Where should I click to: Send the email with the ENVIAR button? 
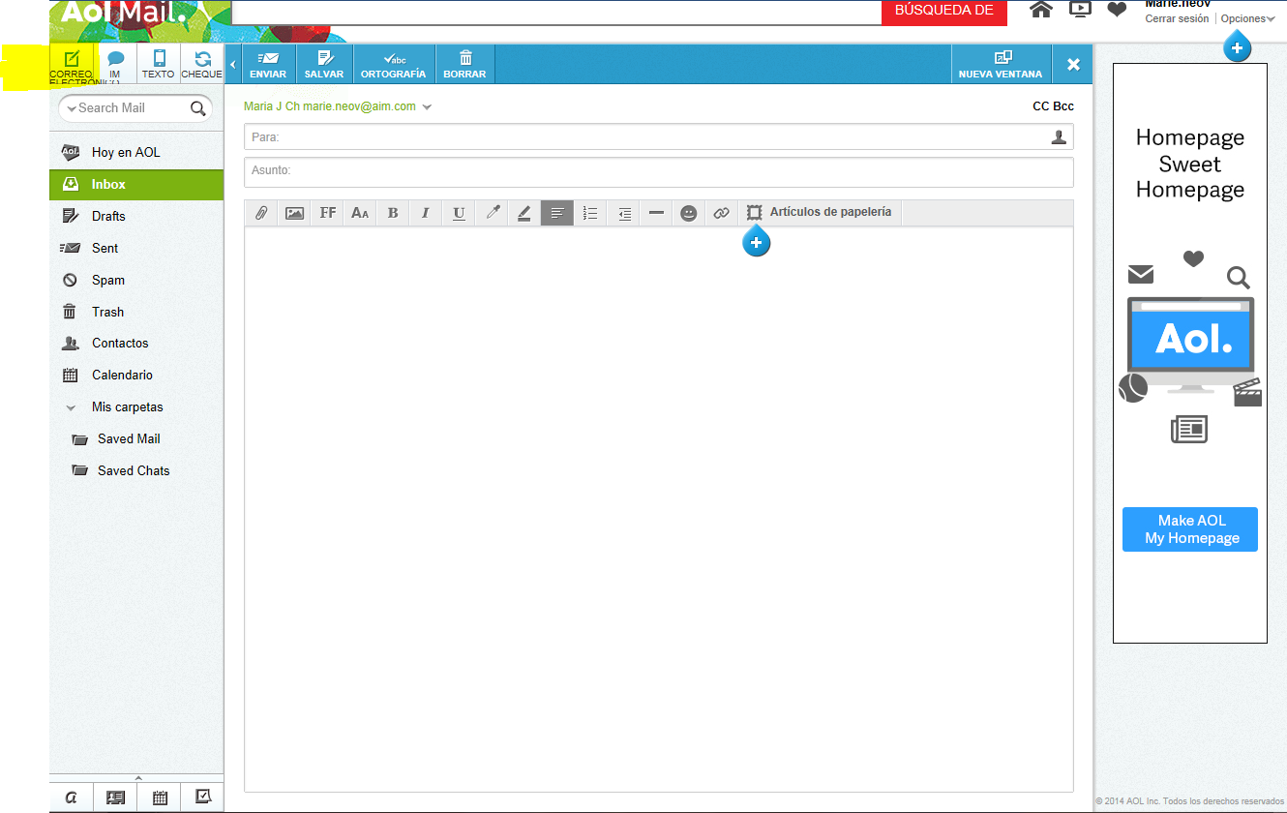click(x=268, y=64)
